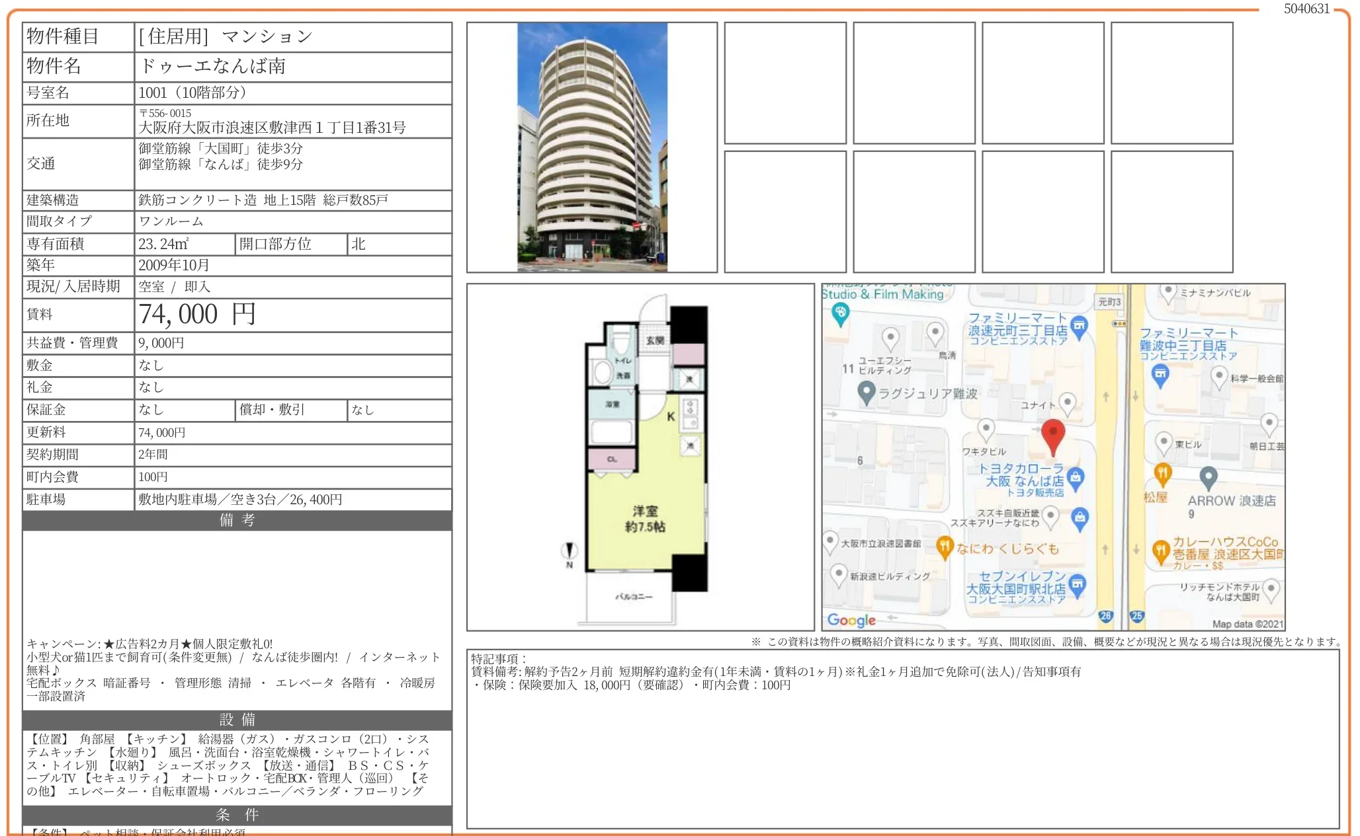Open the floor plan image

pyautogui.click(x=640, y=457)
